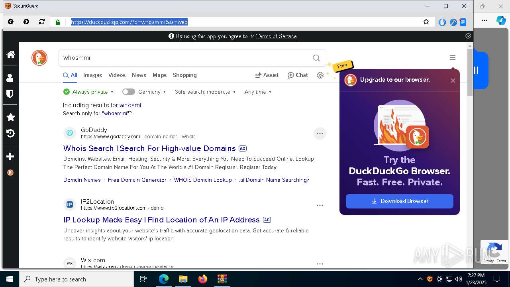Viewport: 510px width, 287px height.
Task: Open the blue notes extension icon
Action: coord(463,22)
